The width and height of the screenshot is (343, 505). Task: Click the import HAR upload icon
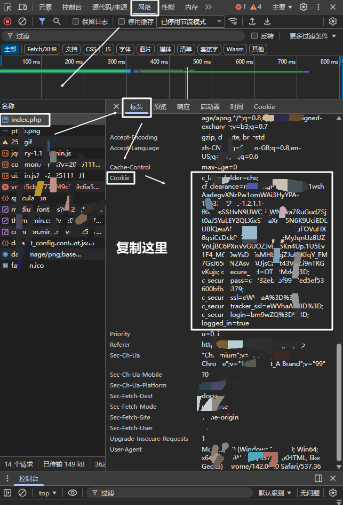pyautogui.click(x=252, y=21)
